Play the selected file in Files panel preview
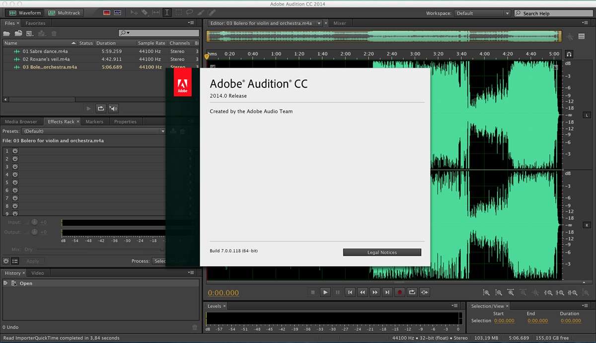This screenshot has width=596, height=343. (x=89, y=108)
